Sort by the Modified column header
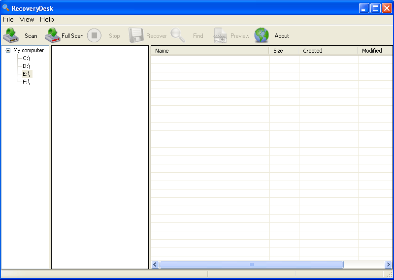 tap(375, 51)
